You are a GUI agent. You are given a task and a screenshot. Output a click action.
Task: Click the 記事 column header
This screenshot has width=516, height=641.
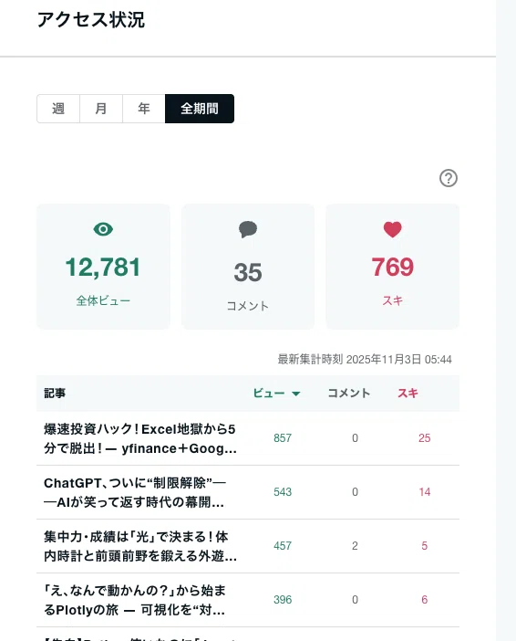[x=55, y=394]
